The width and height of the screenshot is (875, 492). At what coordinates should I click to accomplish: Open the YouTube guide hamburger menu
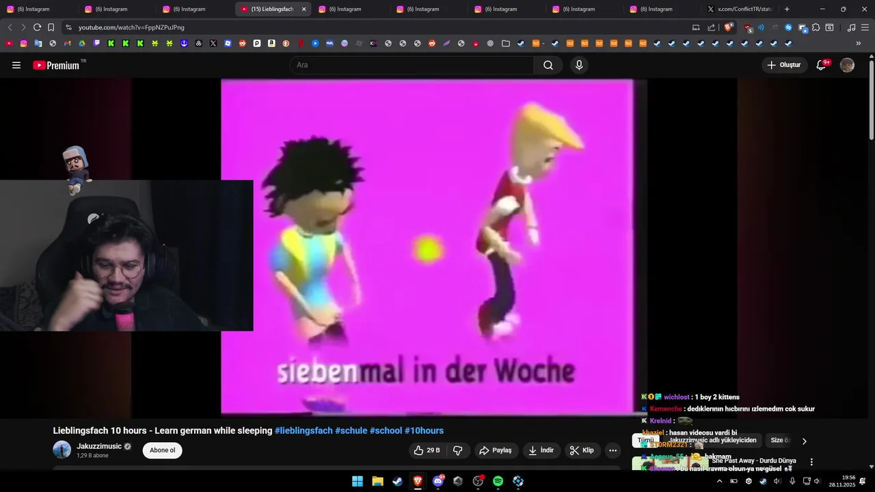[16, 65]
